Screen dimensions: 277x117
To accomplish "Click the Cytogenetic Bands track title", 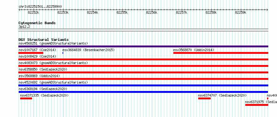I will (37, 23).
